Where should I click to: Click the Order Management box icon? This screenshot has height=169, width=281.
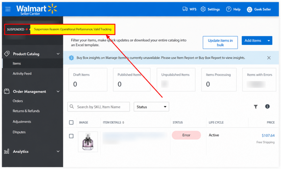[x=7, y=91]
